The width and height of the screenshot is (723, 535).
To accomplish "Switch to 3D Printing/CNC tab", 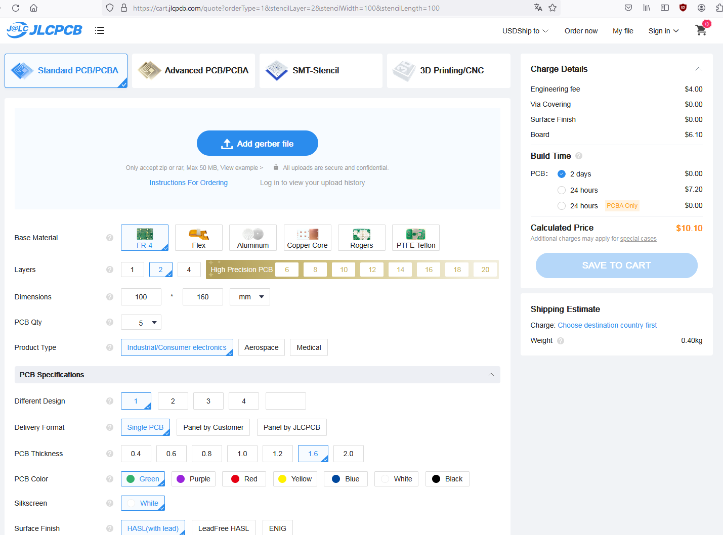I will [448, 71].
